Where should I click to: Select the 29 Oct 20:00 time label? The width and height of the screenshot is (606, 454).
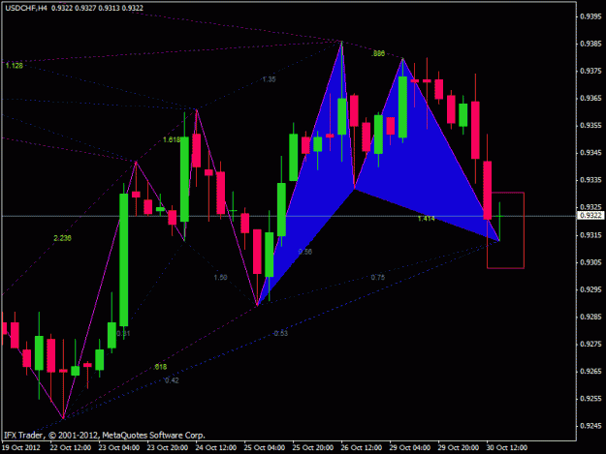pyautogui.click(x=458, y=447)
